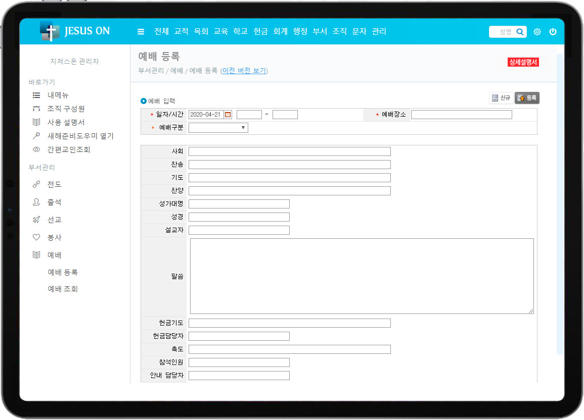Click the power logout icon

(x=553, y=32)
